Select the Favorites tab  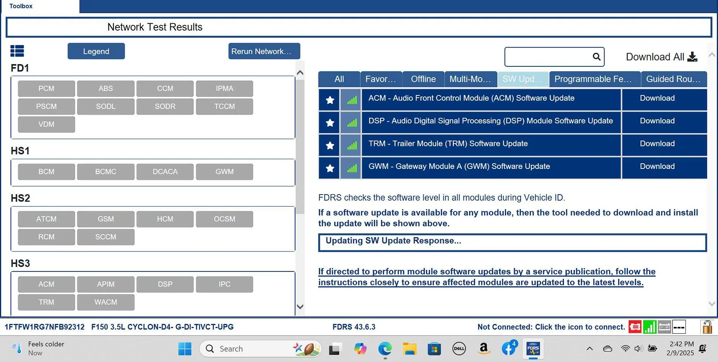coord(381,79)
